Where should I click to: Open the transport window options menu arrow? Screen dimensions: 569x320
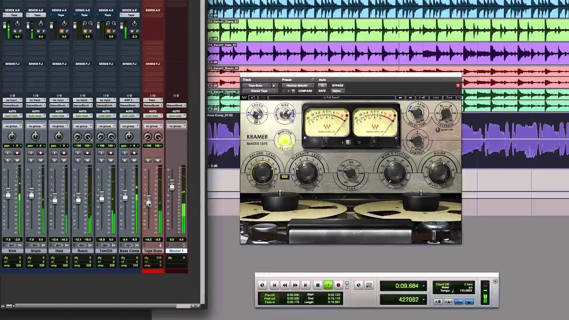click(495, 281)
